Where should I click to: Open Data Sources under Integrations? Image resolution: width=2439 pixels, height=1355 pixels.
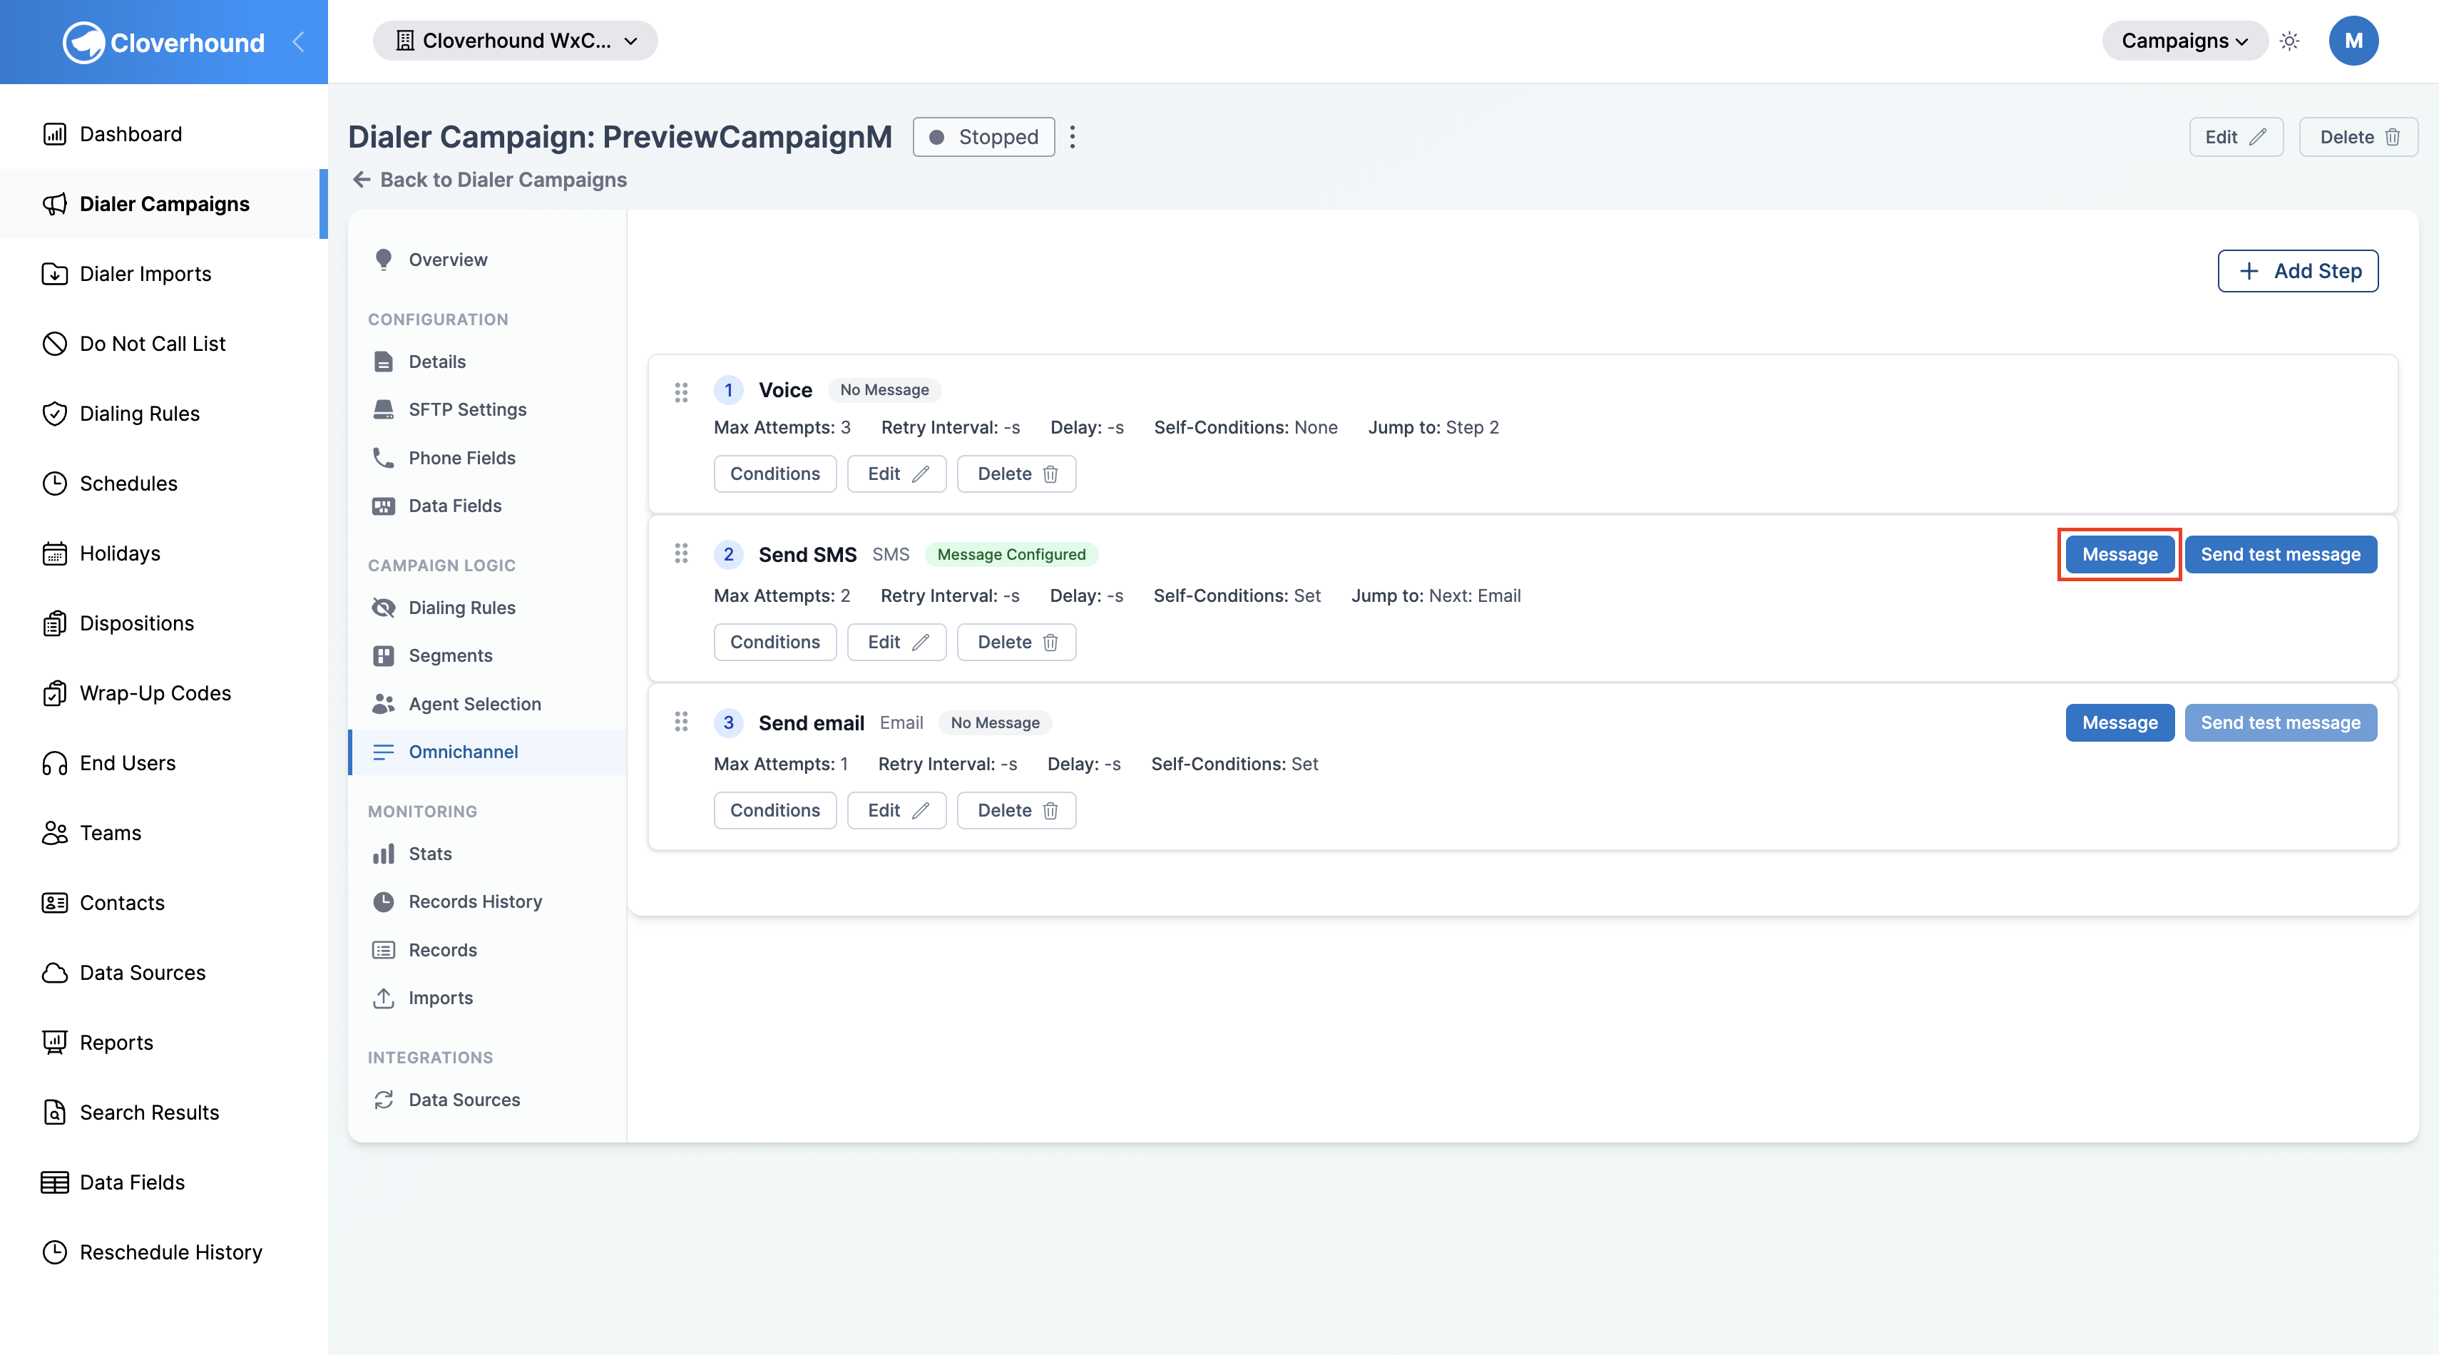[488, 1100]
